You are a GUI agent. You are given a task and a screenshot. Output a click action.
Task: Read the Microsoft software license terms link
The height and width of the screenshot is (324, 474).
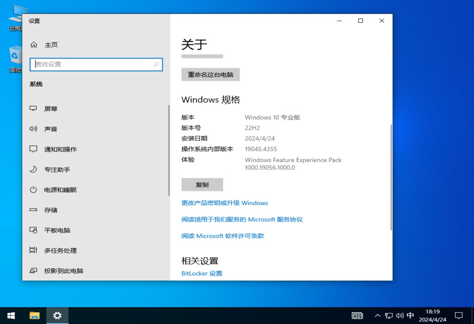(x=222, y=236)
